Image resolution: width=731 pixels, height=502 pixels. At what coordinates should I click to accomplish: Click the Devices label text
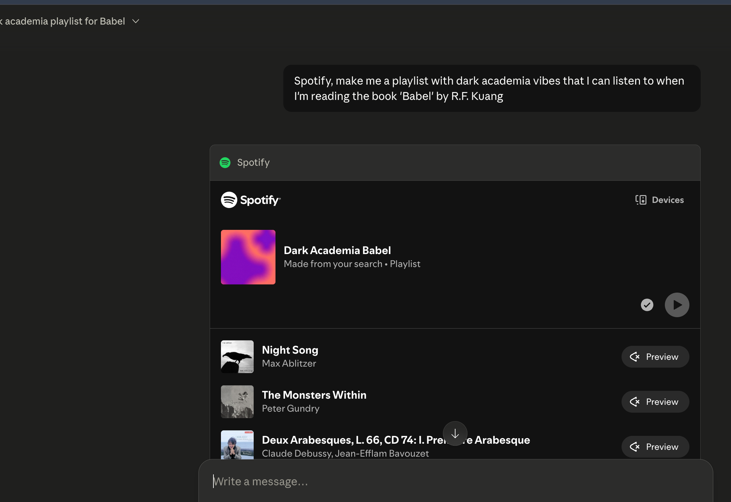pyautogui.click(x=668, y=200)
